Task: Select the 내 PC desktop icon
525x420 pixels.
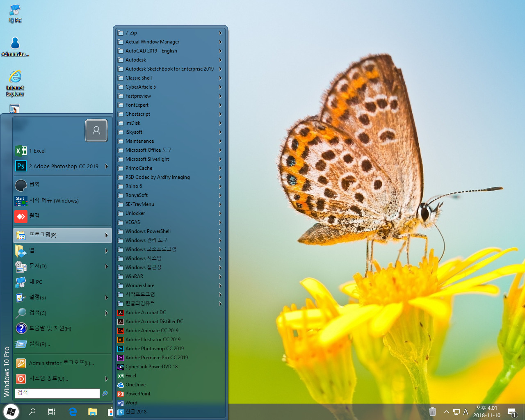Action: pos(15,14)
